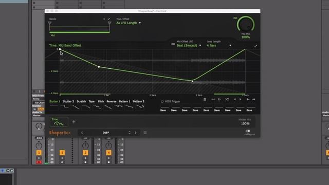Select the curve node near 3 Bars
This screenshot has height=185, width=329.
192,81
